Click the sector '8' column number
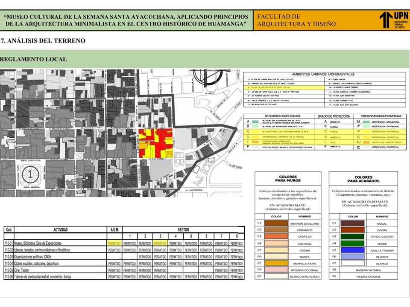Screen dimensions: 410x307 (x=237, y=236)
